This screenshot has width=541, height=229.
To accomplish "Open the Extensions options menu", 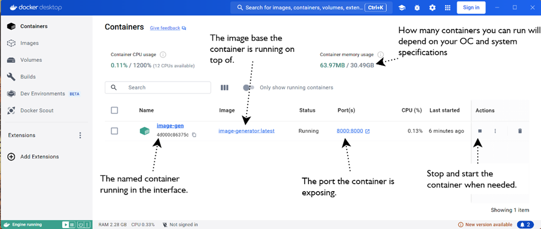I will pyautogui.click(x=80, y=136).
